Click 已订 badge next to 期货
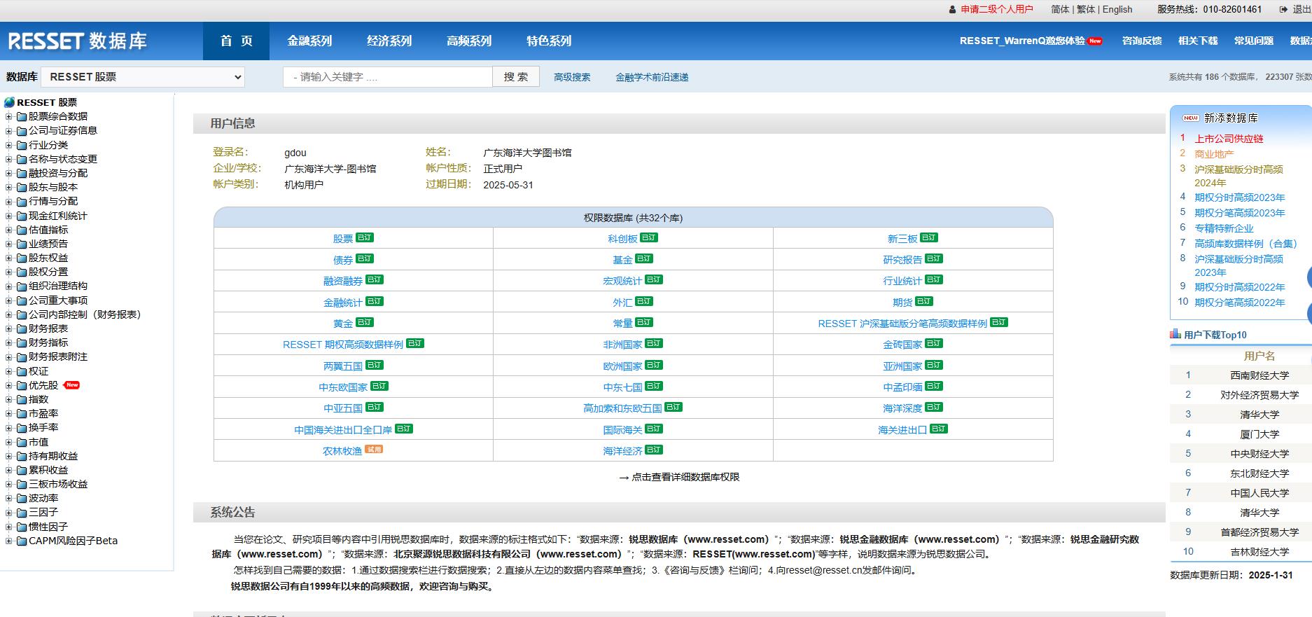Viewport: 1312px width, 617px height. [x=924, y=301]
